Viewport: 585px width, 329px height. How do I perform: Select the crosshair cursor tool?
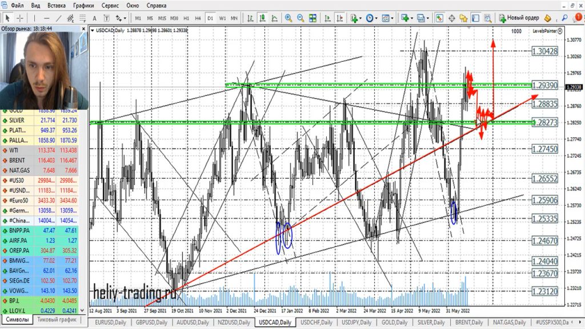tap(20, 18)
